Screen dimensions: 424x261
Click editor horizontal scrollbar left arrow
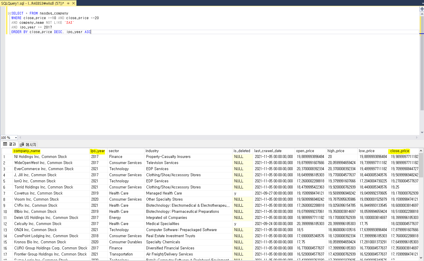(x=20, y=138)
